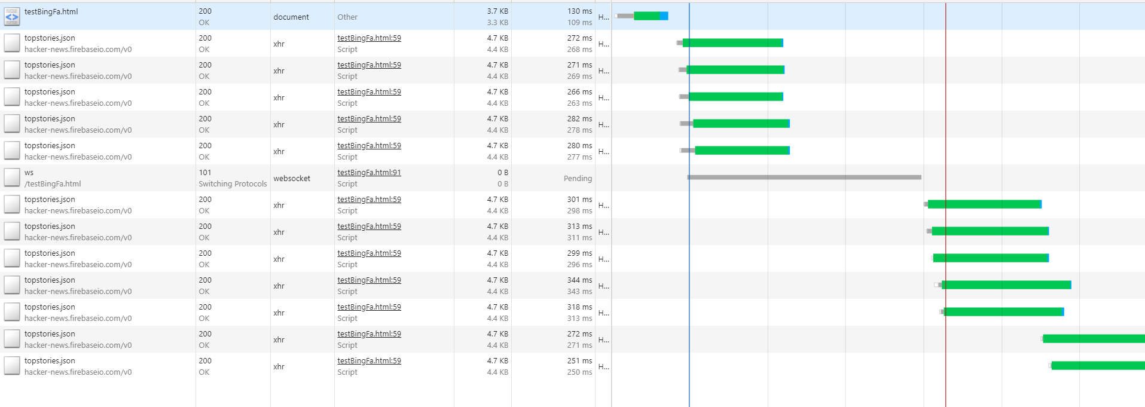Screen dimensions: 1145x407
Task: Click the green waterfall bar for 344 ms request
Action: 1006,285
